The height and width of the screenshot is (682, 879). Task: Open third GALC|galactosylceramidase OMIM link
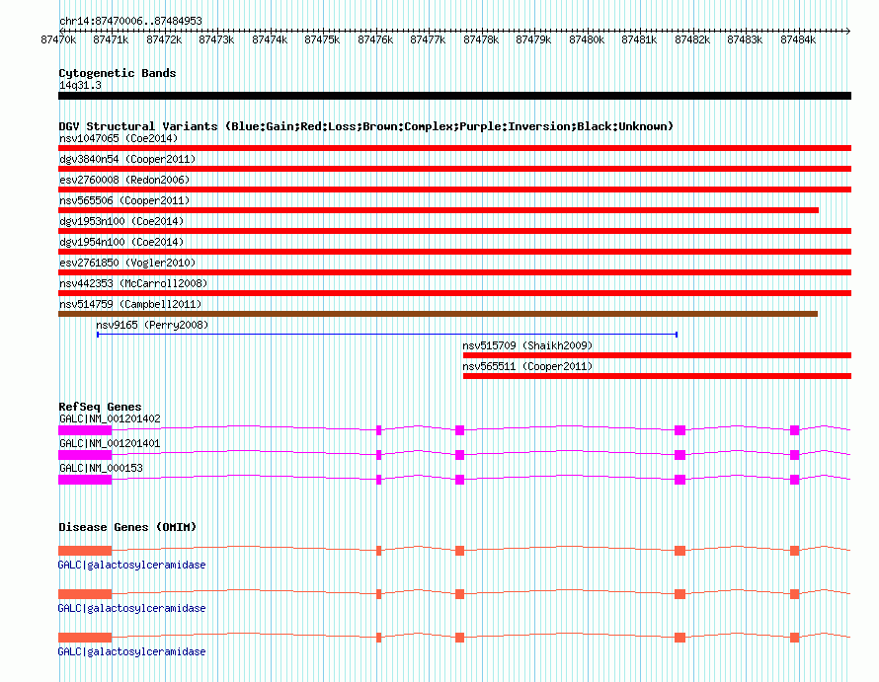click(x=131, y=651)
